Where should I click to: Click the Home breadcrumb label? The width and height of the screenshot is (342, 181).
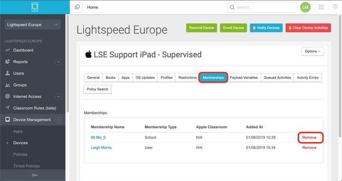pos(92,7)
